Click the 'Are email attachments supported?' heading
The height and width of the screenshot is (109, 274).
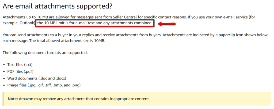point(57,6)
